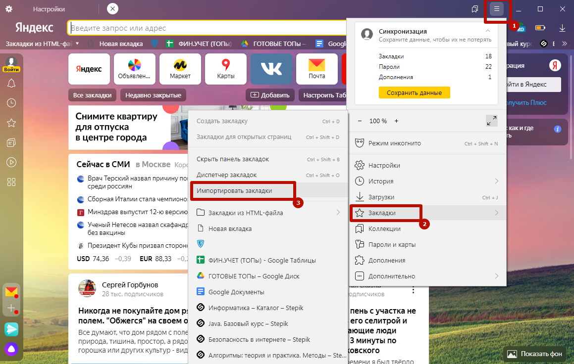Click the Alice voice assistant icon
The width and height of the screenshot is (574, 364).
pyautogui.click(x=11, y=349)
